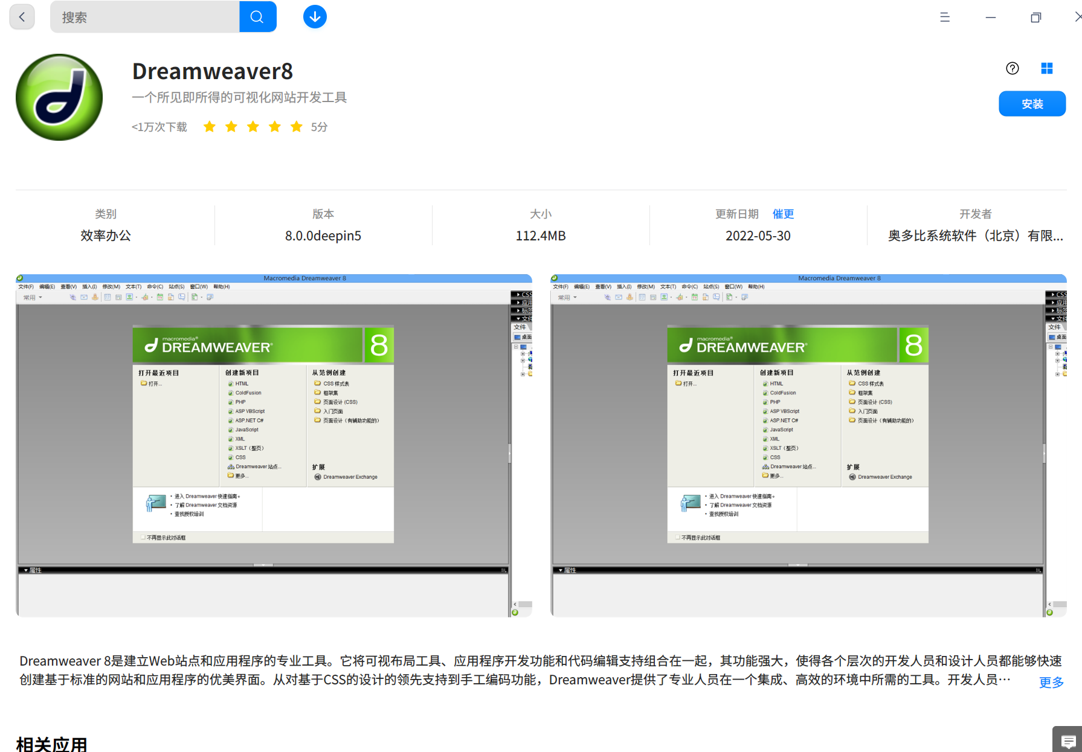Go back with the left arrow button
The image size is (1082, 752).
[22, 17]
